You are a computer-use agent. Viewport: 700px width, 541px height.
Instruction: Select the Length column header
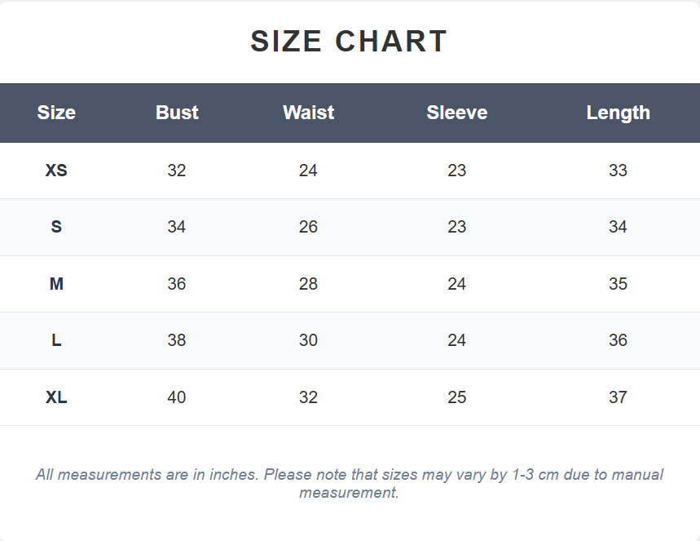618,113
